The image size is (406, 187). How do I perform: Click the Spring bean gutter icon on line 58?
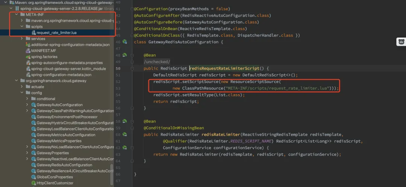tap(125, 121)
